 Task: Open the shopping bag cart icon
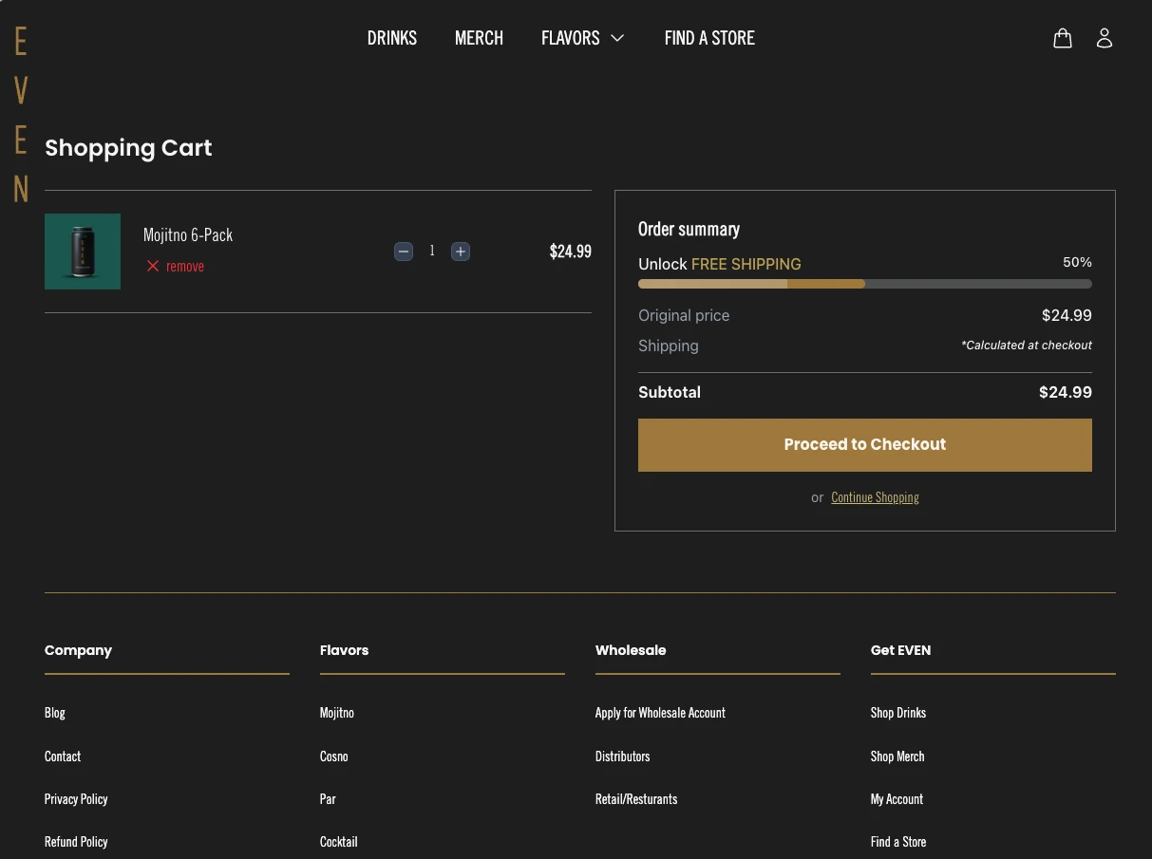pyautogui.click(x=1063, y=38)
